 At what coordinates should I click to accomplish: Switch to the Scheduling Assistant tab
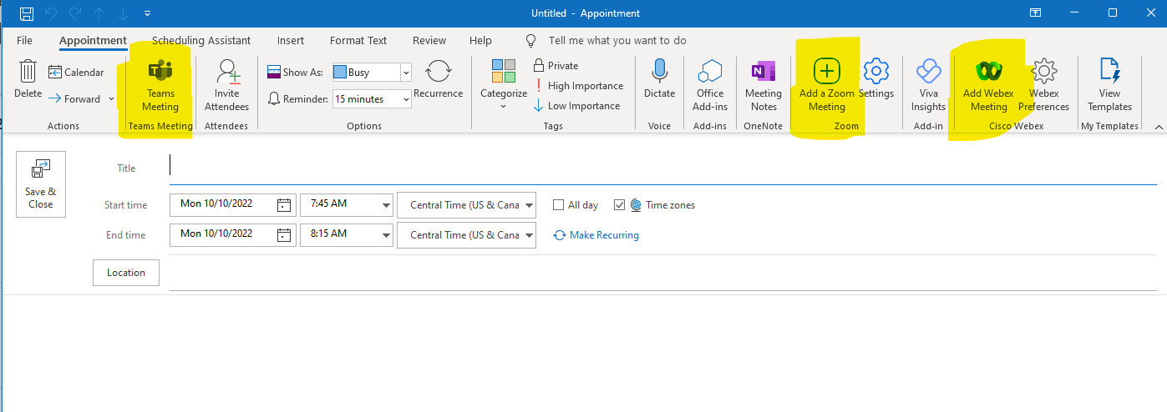[201, 40]
